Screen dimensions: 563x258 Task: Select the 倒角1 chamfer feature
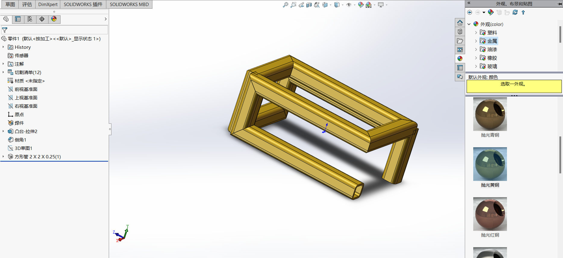pos(17,140)
